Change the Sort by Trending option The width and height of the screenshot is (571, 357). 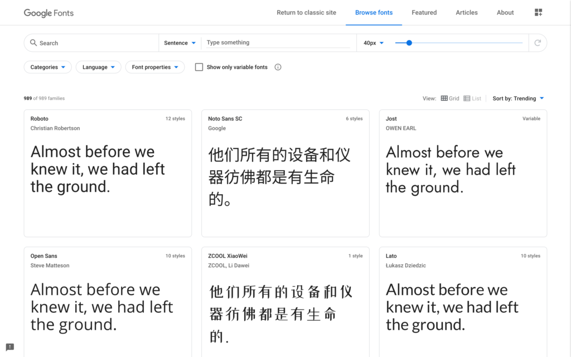518,98
